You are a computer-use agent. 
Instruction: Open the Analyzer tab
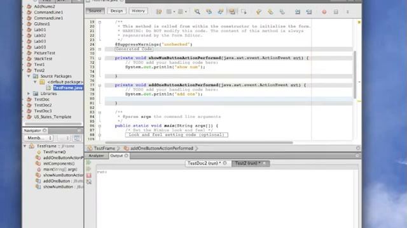(x=96, y=156)
